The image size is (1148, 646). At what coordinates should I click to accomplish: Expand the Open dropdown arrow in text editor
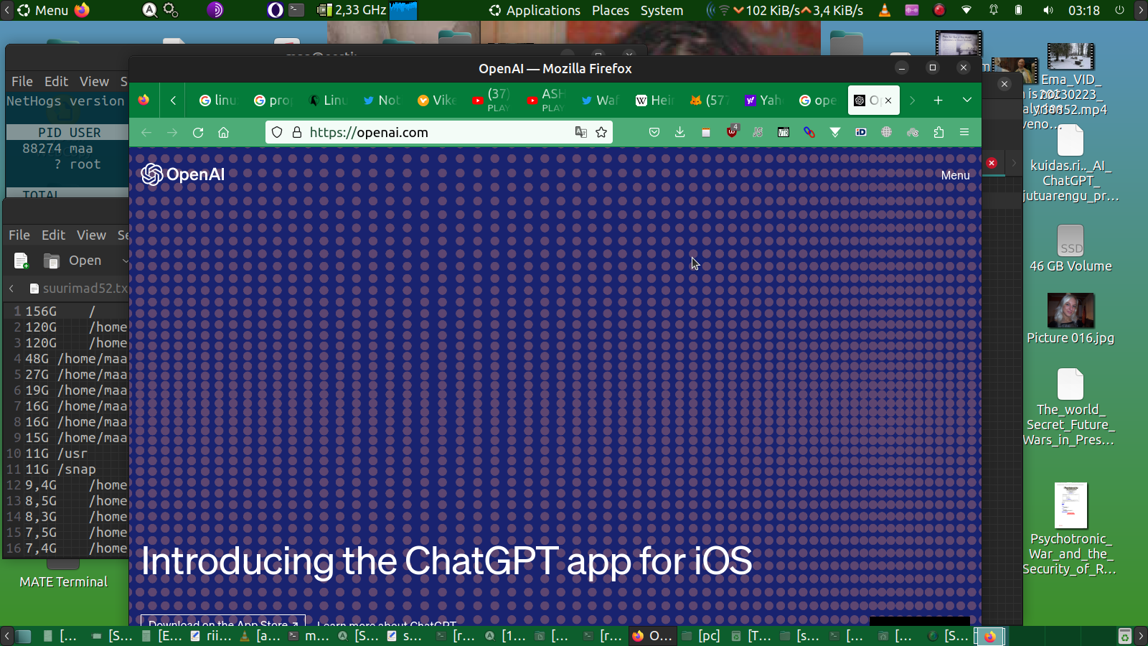point(125,261)
